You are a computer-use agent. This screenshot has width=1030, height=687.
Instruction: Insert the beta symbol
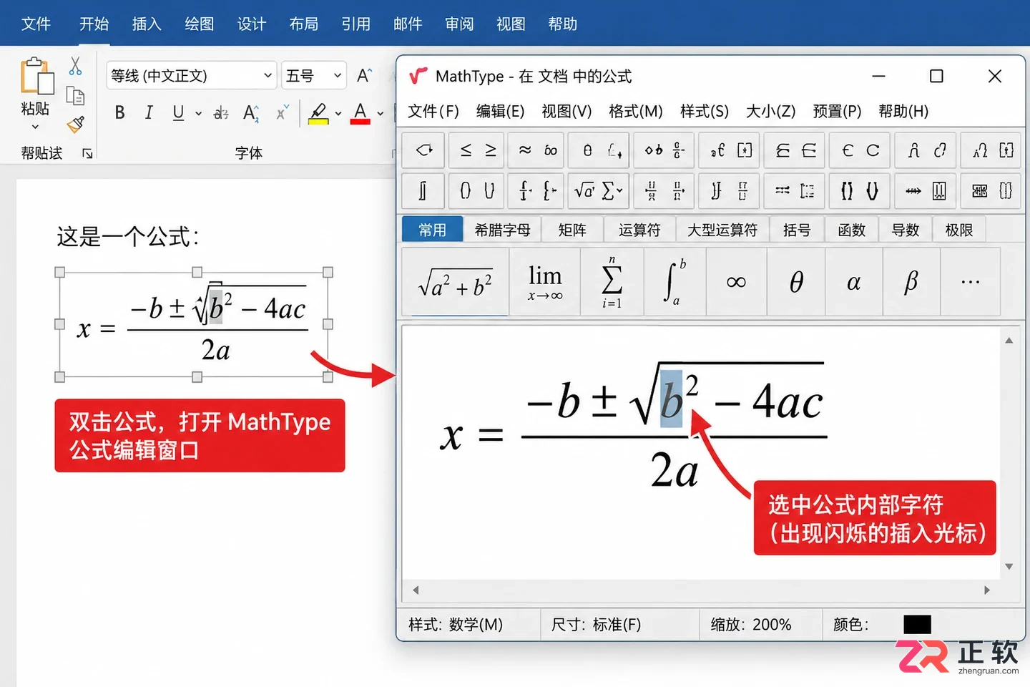click(x=911, y=282)
